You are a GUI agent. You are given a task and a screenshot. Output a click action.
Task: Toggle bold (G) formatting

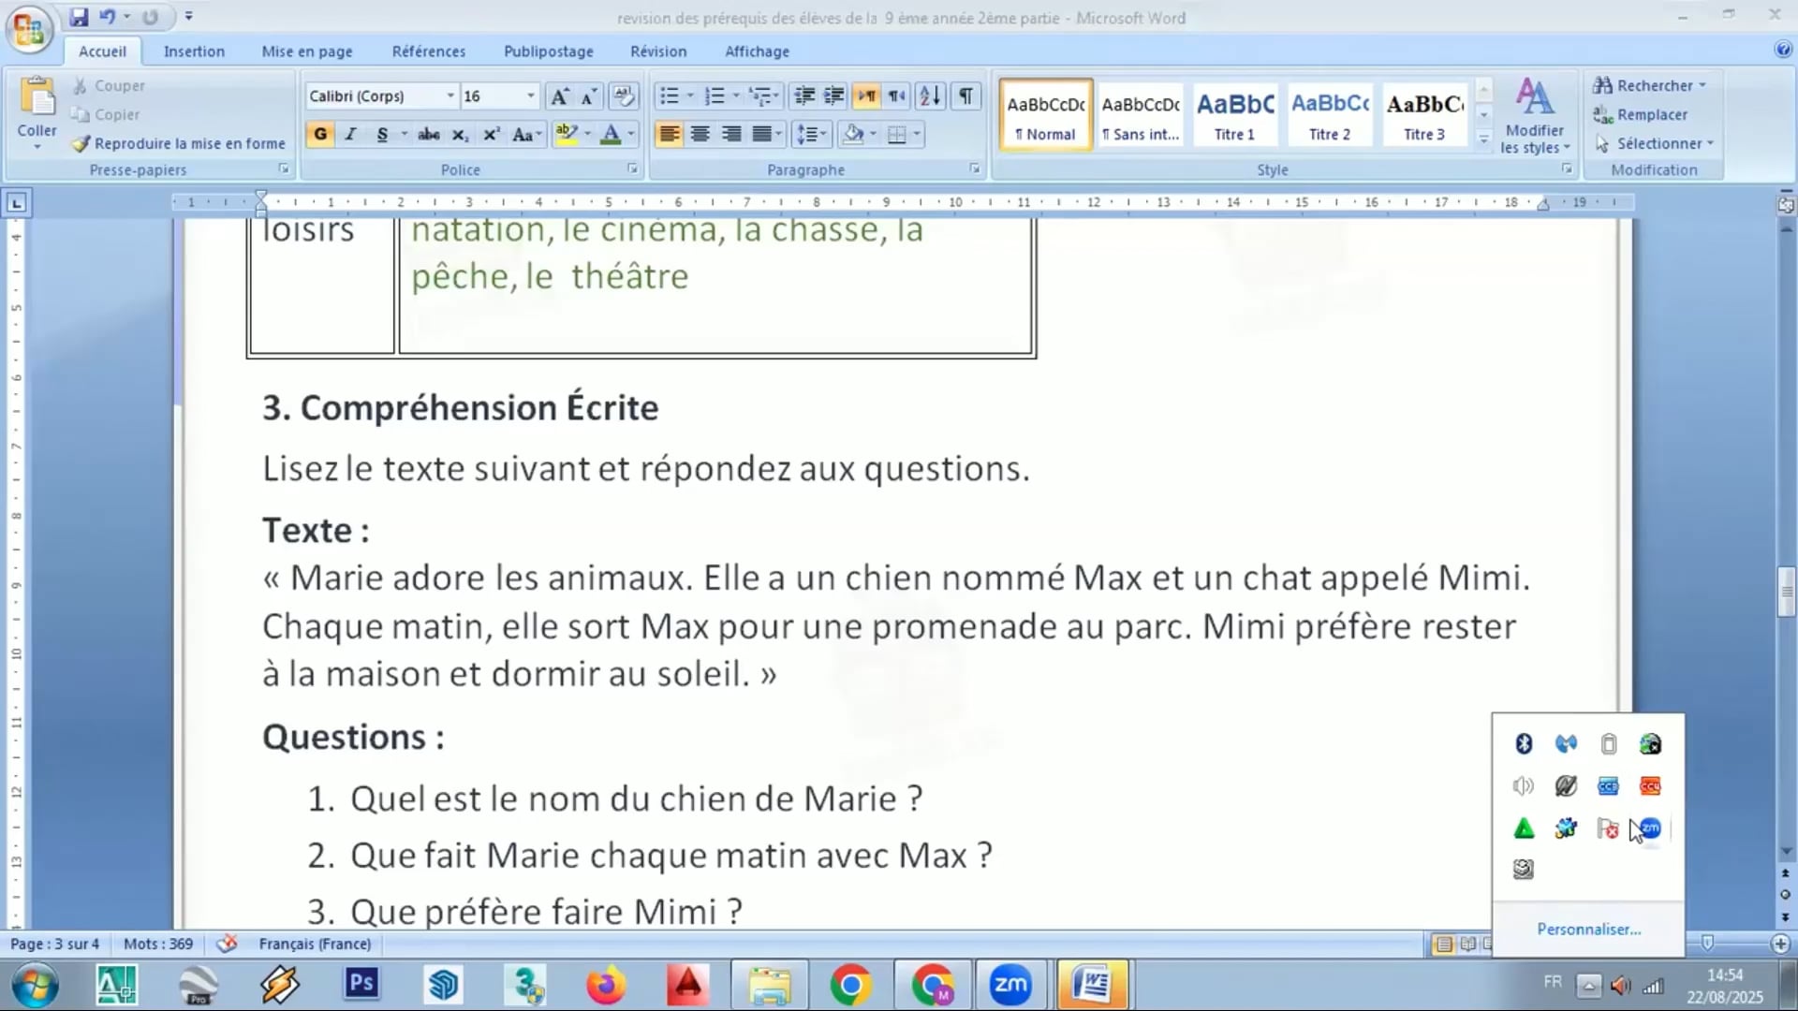(320, 134)
